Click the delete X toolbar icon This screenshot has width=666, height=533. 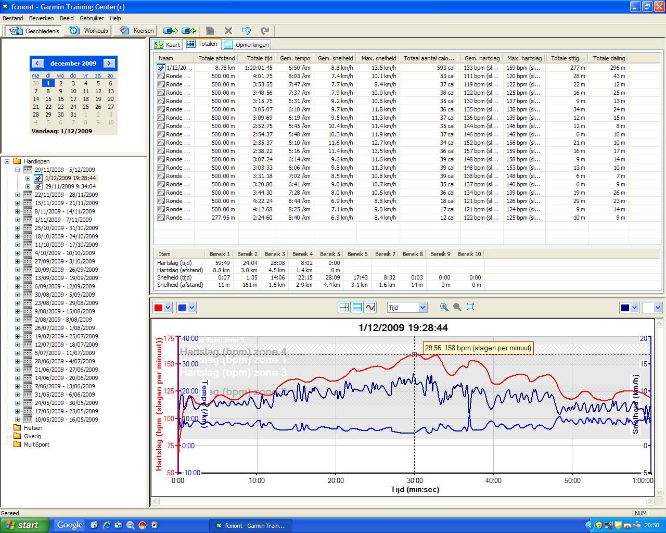[228, 31]
